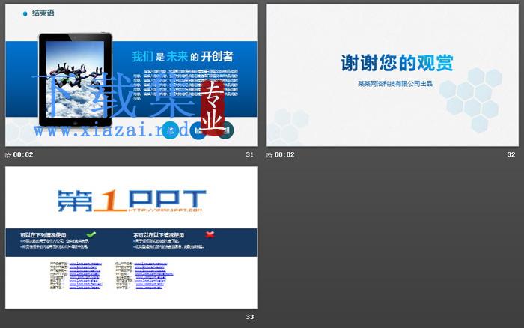Click the 00:02 timing label of slide 32
This screenshot has width=524, height=328.
click(284, 154)
